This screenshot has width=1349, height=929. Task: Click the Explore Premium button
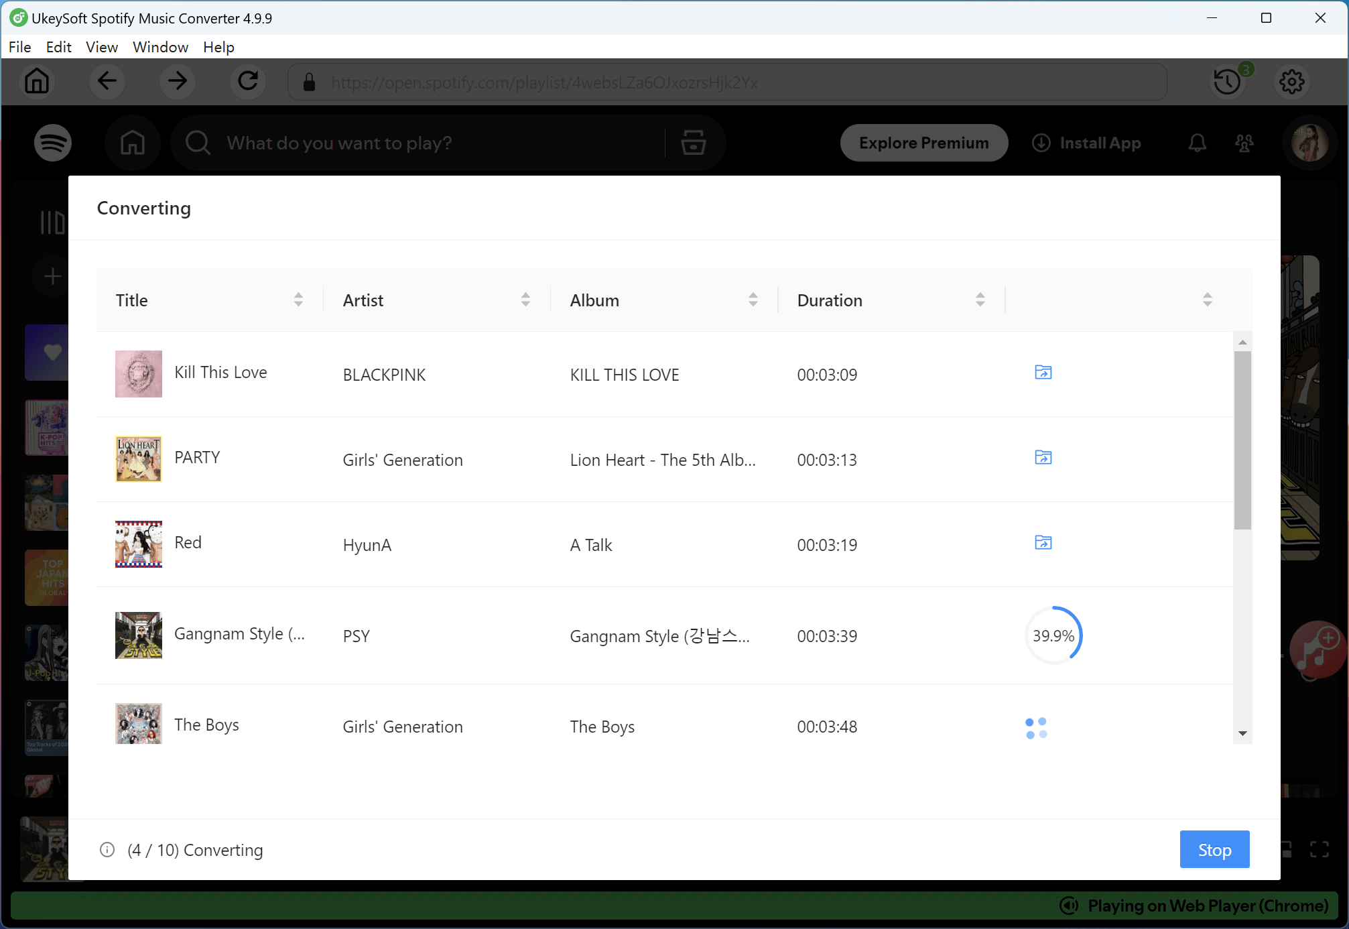(x=923, y=143)
